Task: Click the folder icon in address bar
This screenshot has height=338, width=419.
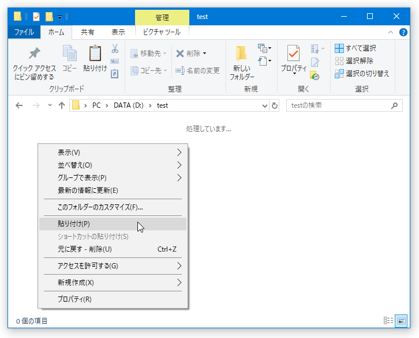Action: click(76, 105)
